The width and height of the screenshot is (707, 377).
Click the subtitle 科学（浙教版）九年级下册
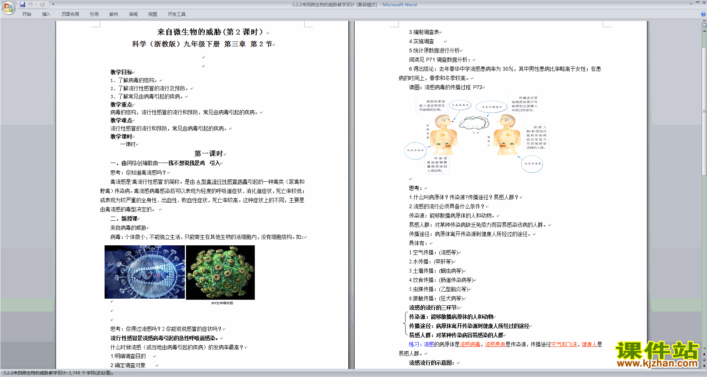pyautogui.click(x=176, y=44)
